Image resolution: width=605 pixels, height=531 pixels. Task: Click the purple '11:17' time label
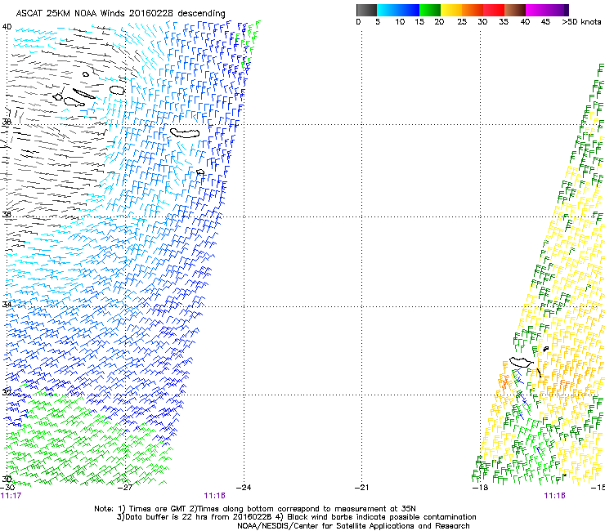pyautogui.click(x=11, y=496)
